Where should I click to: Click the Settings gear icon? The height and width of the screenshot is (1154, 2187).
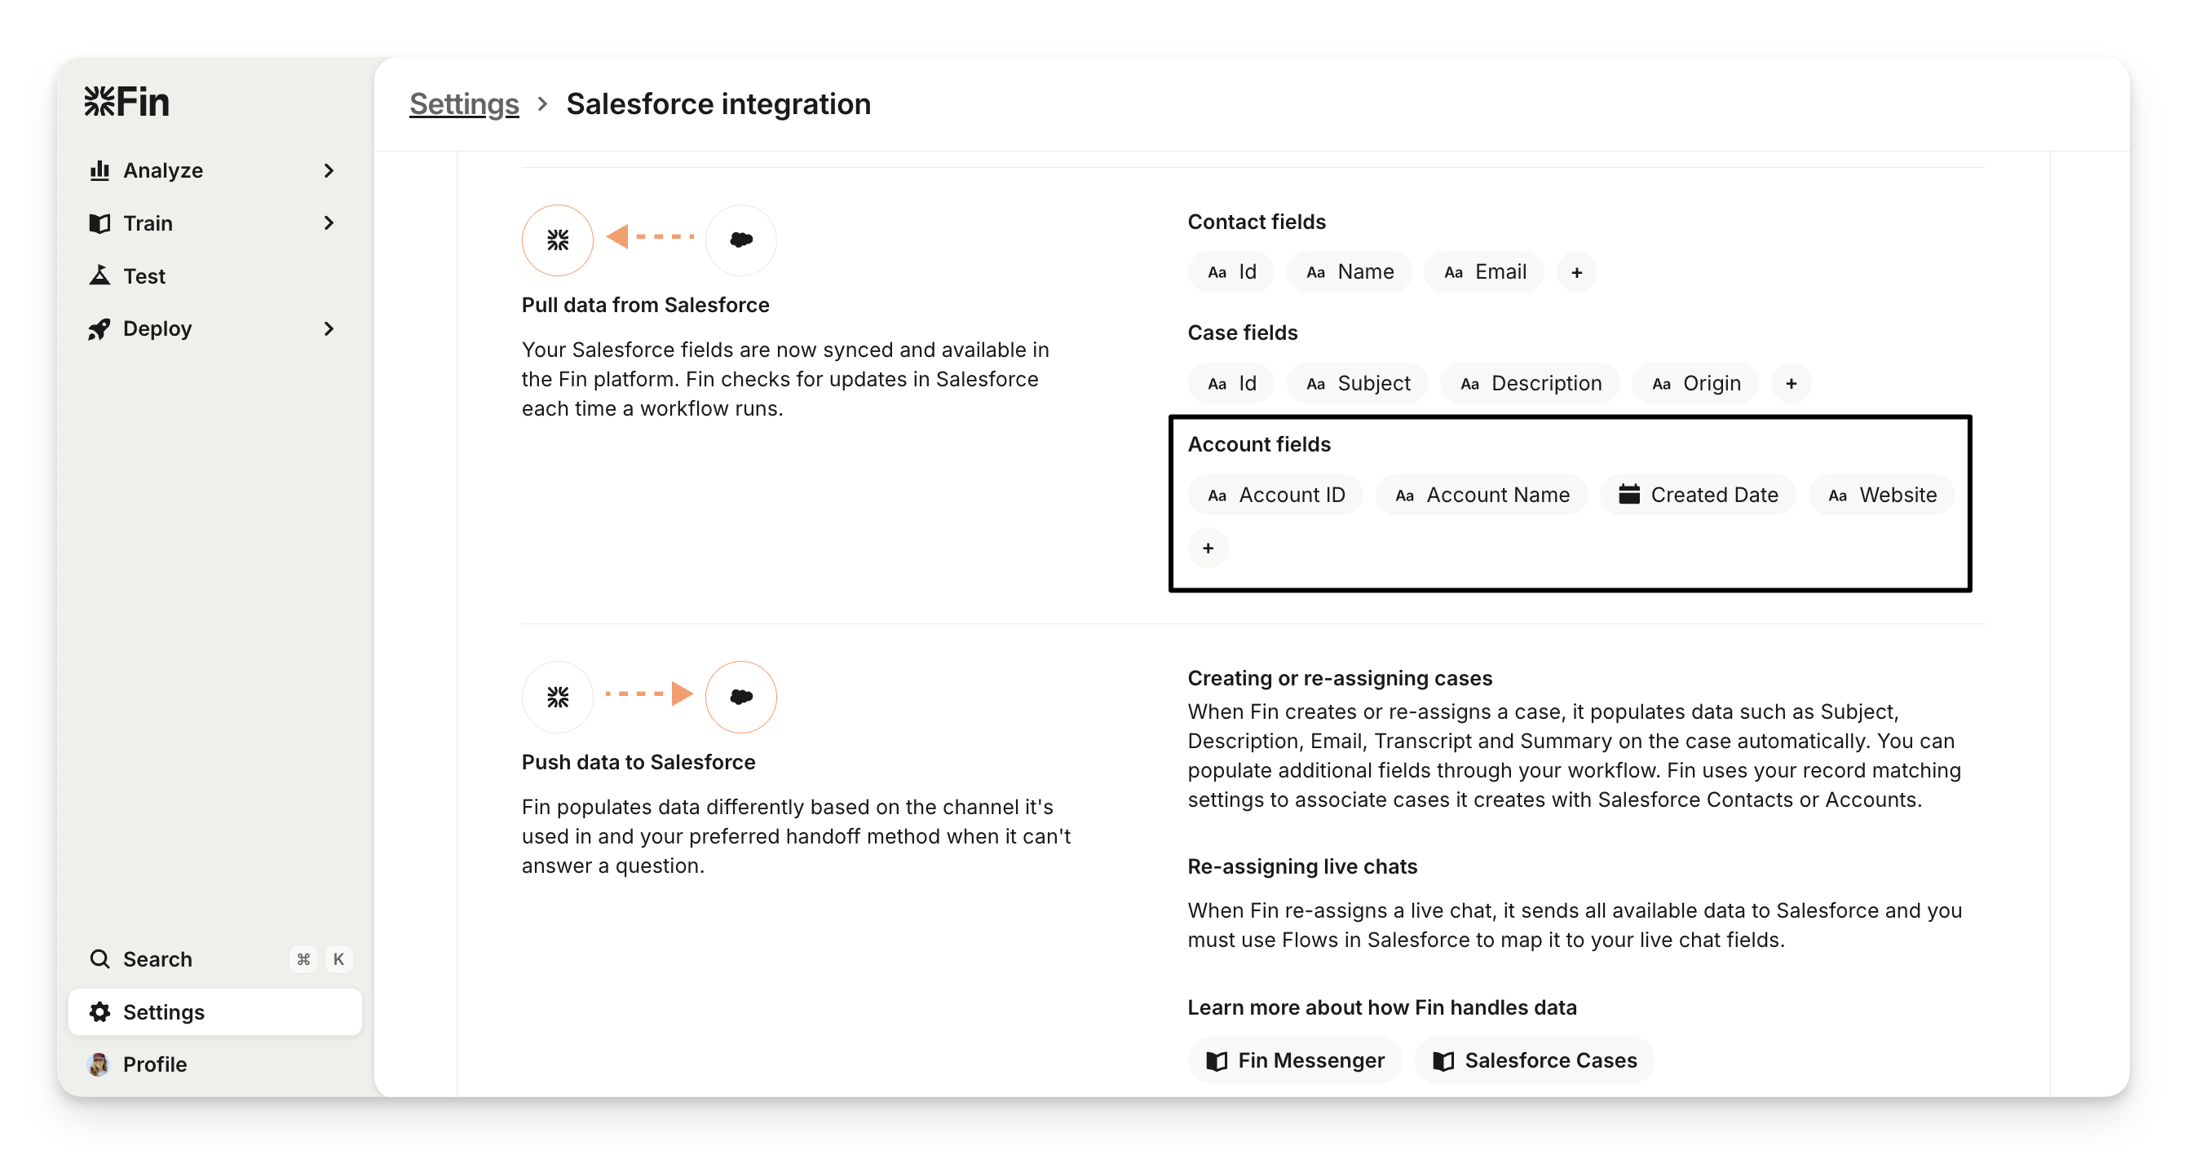tap(99, 1012)
